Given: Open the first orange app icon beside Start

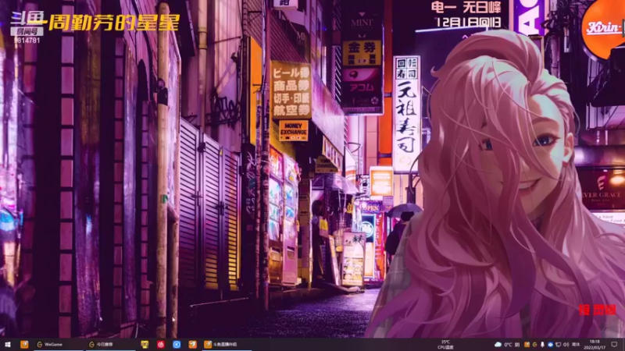Looking at the screenshot, I should 24,344.
